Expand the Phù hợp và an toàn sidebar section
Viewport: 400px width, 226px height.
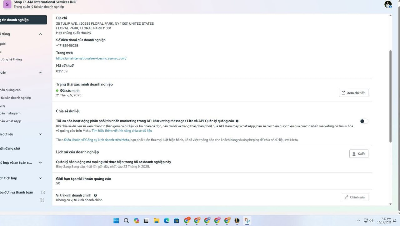[x=40, y=163]
